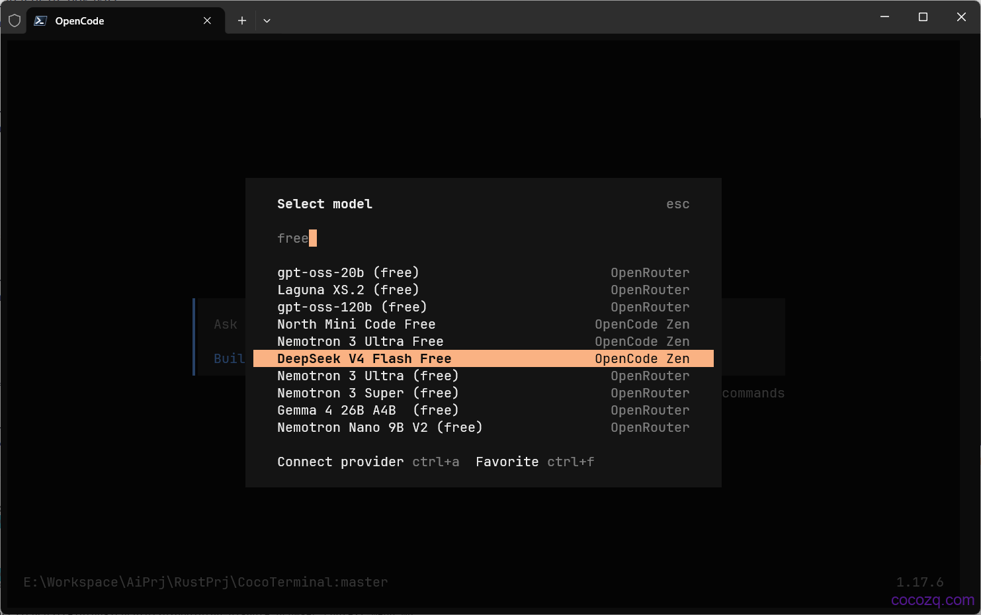Minimize the terminal window

tap(884, 17)
